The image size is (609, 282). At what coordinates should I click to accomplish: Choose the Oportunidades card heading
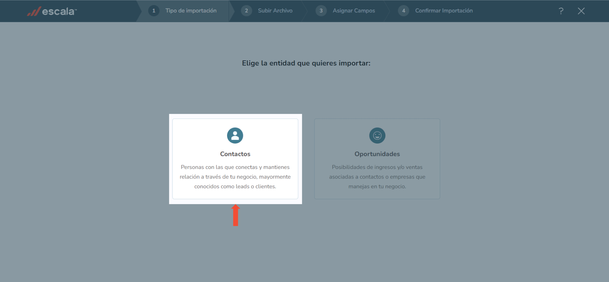click(377, 154)
